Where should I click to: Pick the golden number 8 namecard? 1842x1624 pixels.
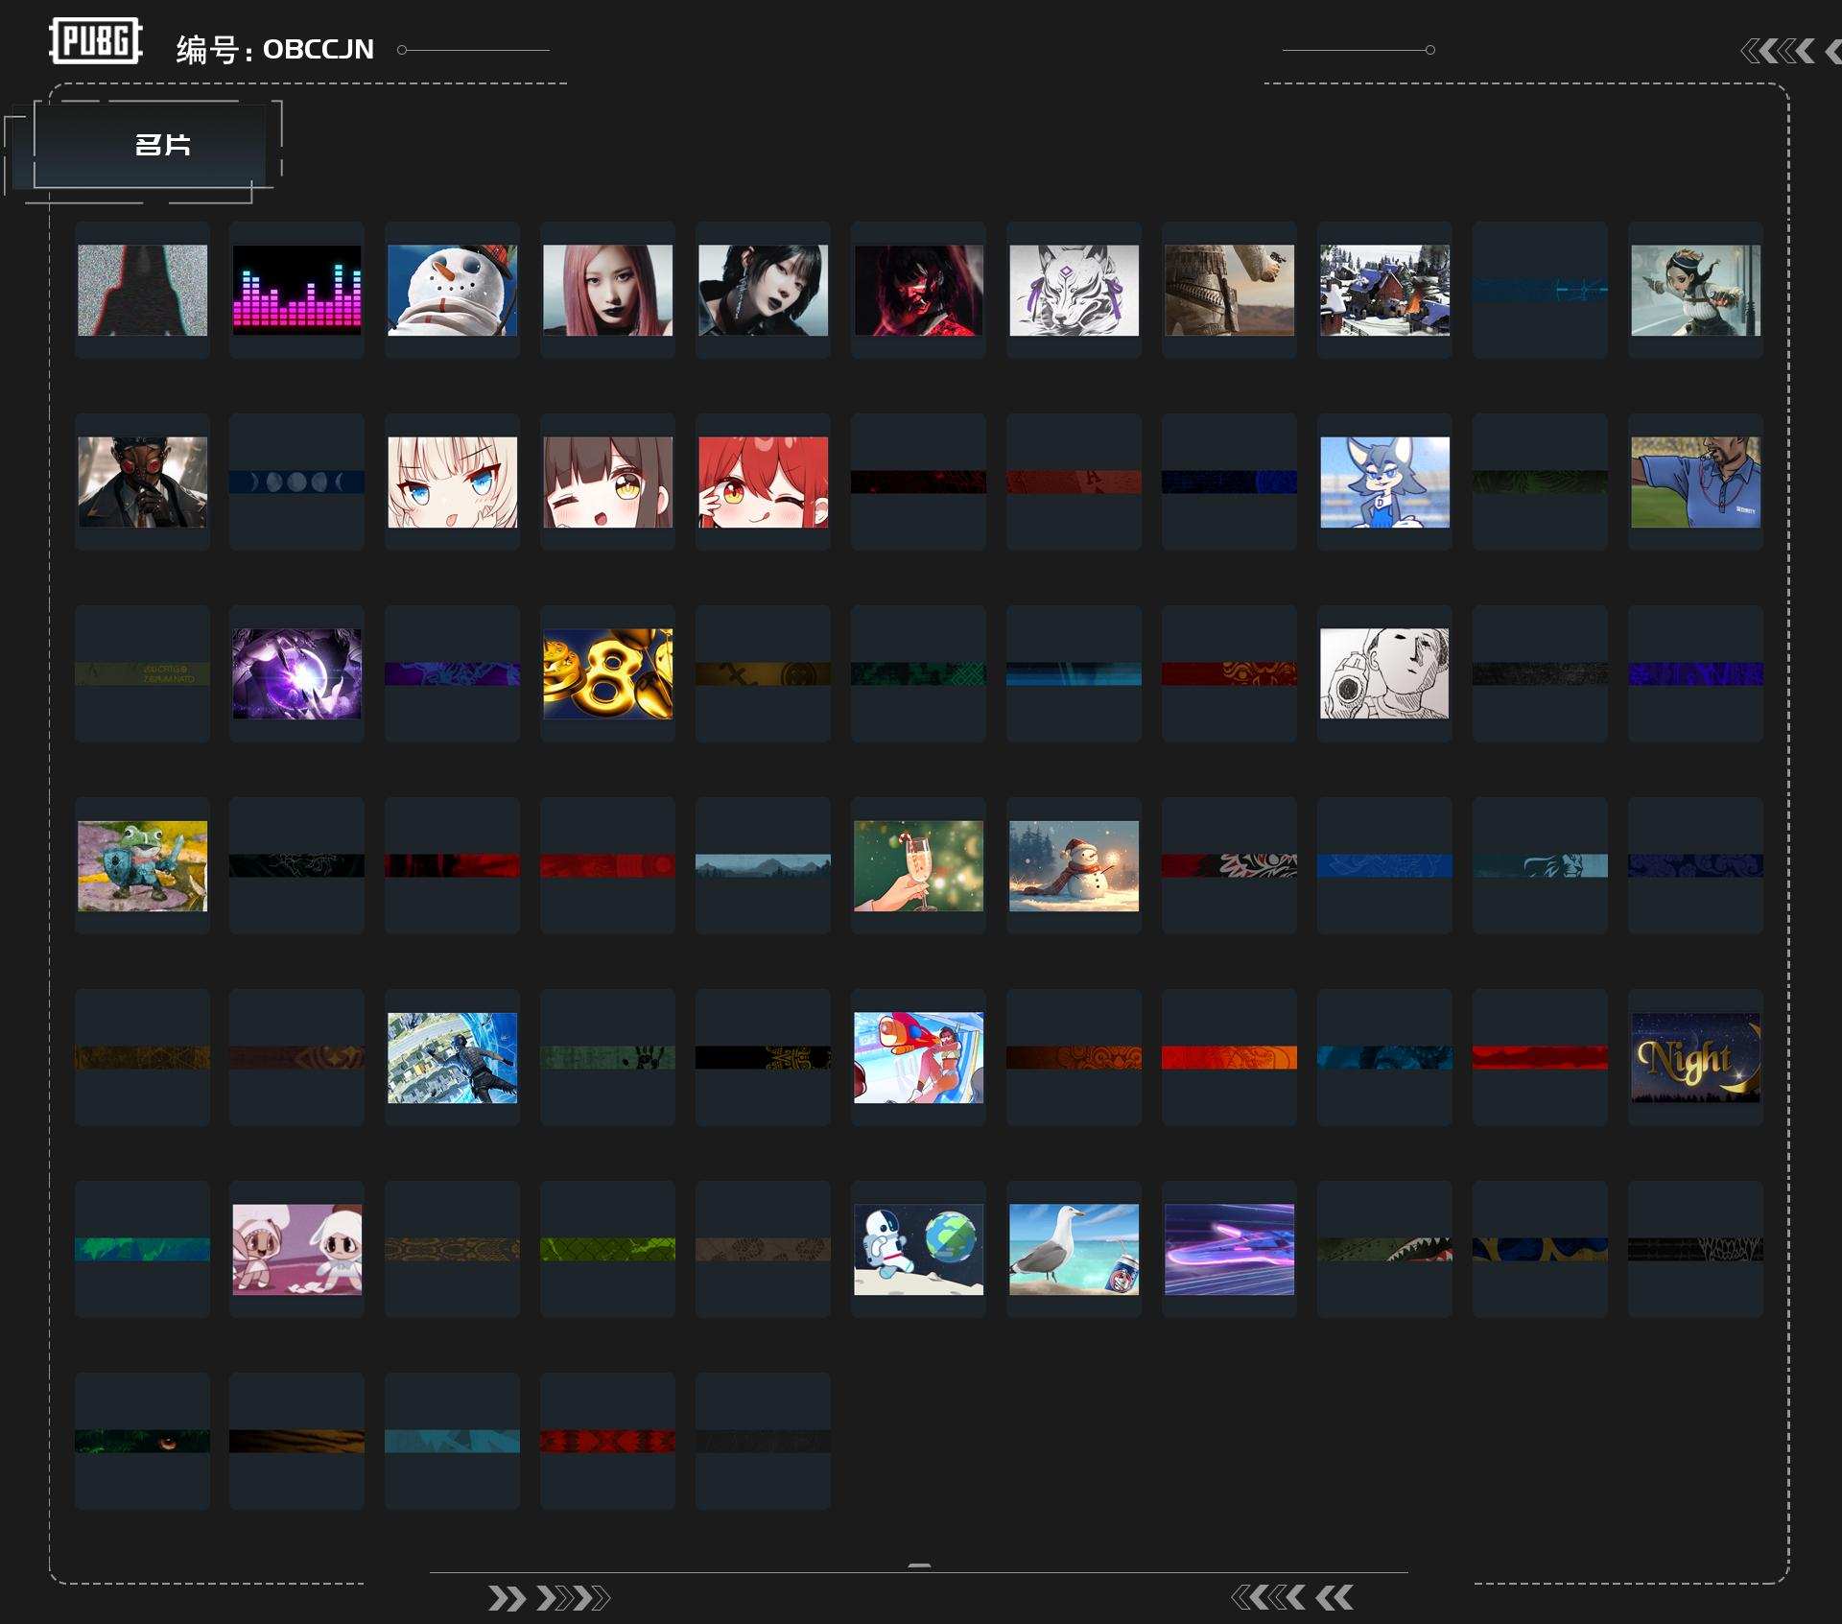607,673
